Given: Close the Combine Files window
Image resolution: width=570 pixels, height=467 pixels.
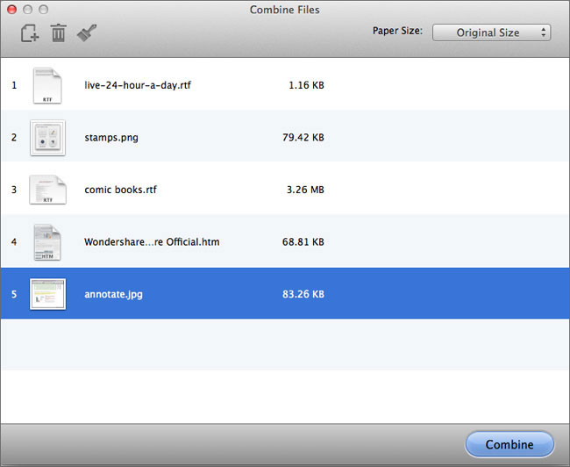Looking at the screenshot, I should 11,10.
